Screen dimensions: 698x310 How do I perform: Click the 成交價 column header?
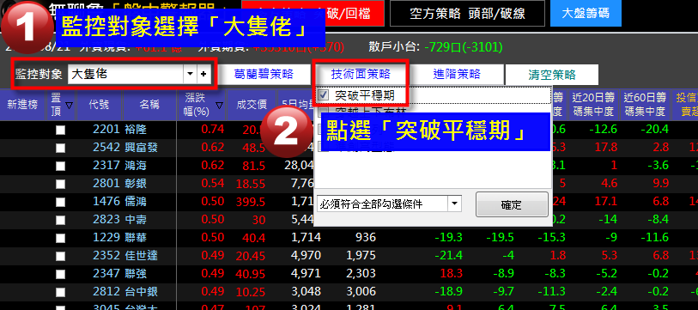(252, 105)
